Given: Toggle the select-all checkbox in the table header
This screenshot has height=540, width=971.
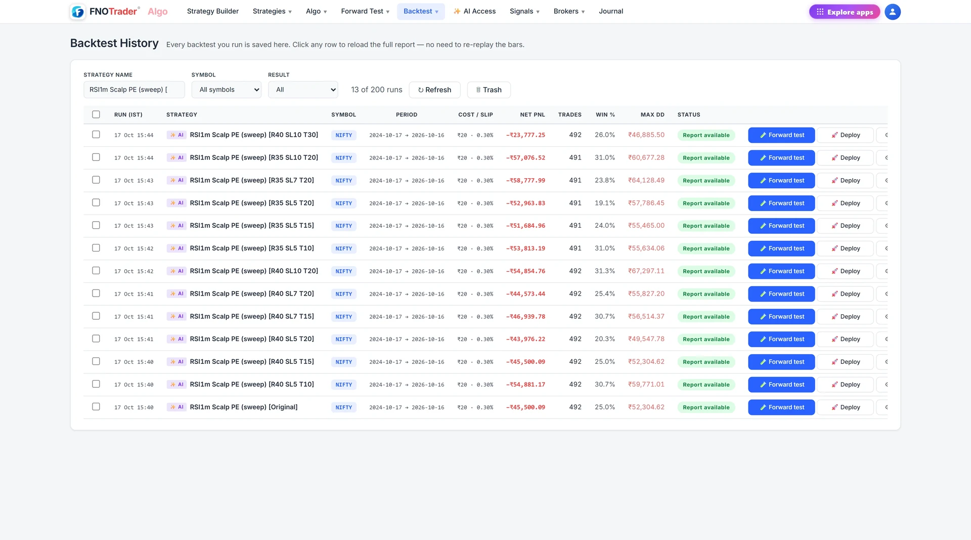Looking at the screenshot, I should pos(96,114).
